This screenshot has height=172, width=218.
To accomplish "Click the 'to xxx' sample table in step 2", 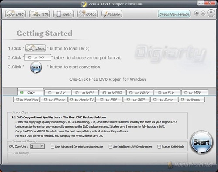I will (37, 57).
